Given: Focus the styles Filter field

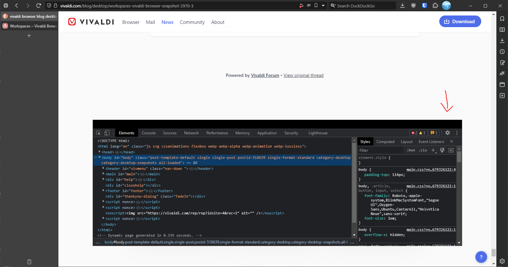Looking at the screenshot, I should click(x=381, y=150).
